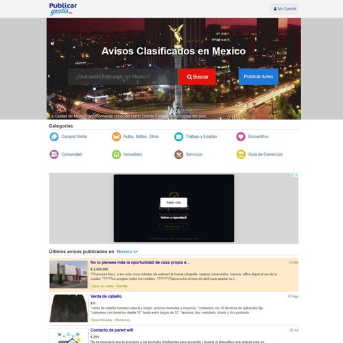Click the blue Publicar Aviso button
343x343 pixels.
pyautogui.click(x=259, y=77)
